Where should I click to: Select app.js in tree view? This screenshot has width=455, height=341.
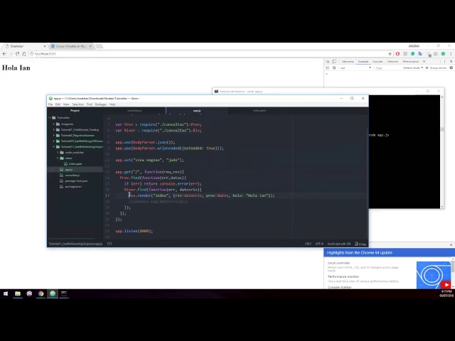click(x=69, y=170)
